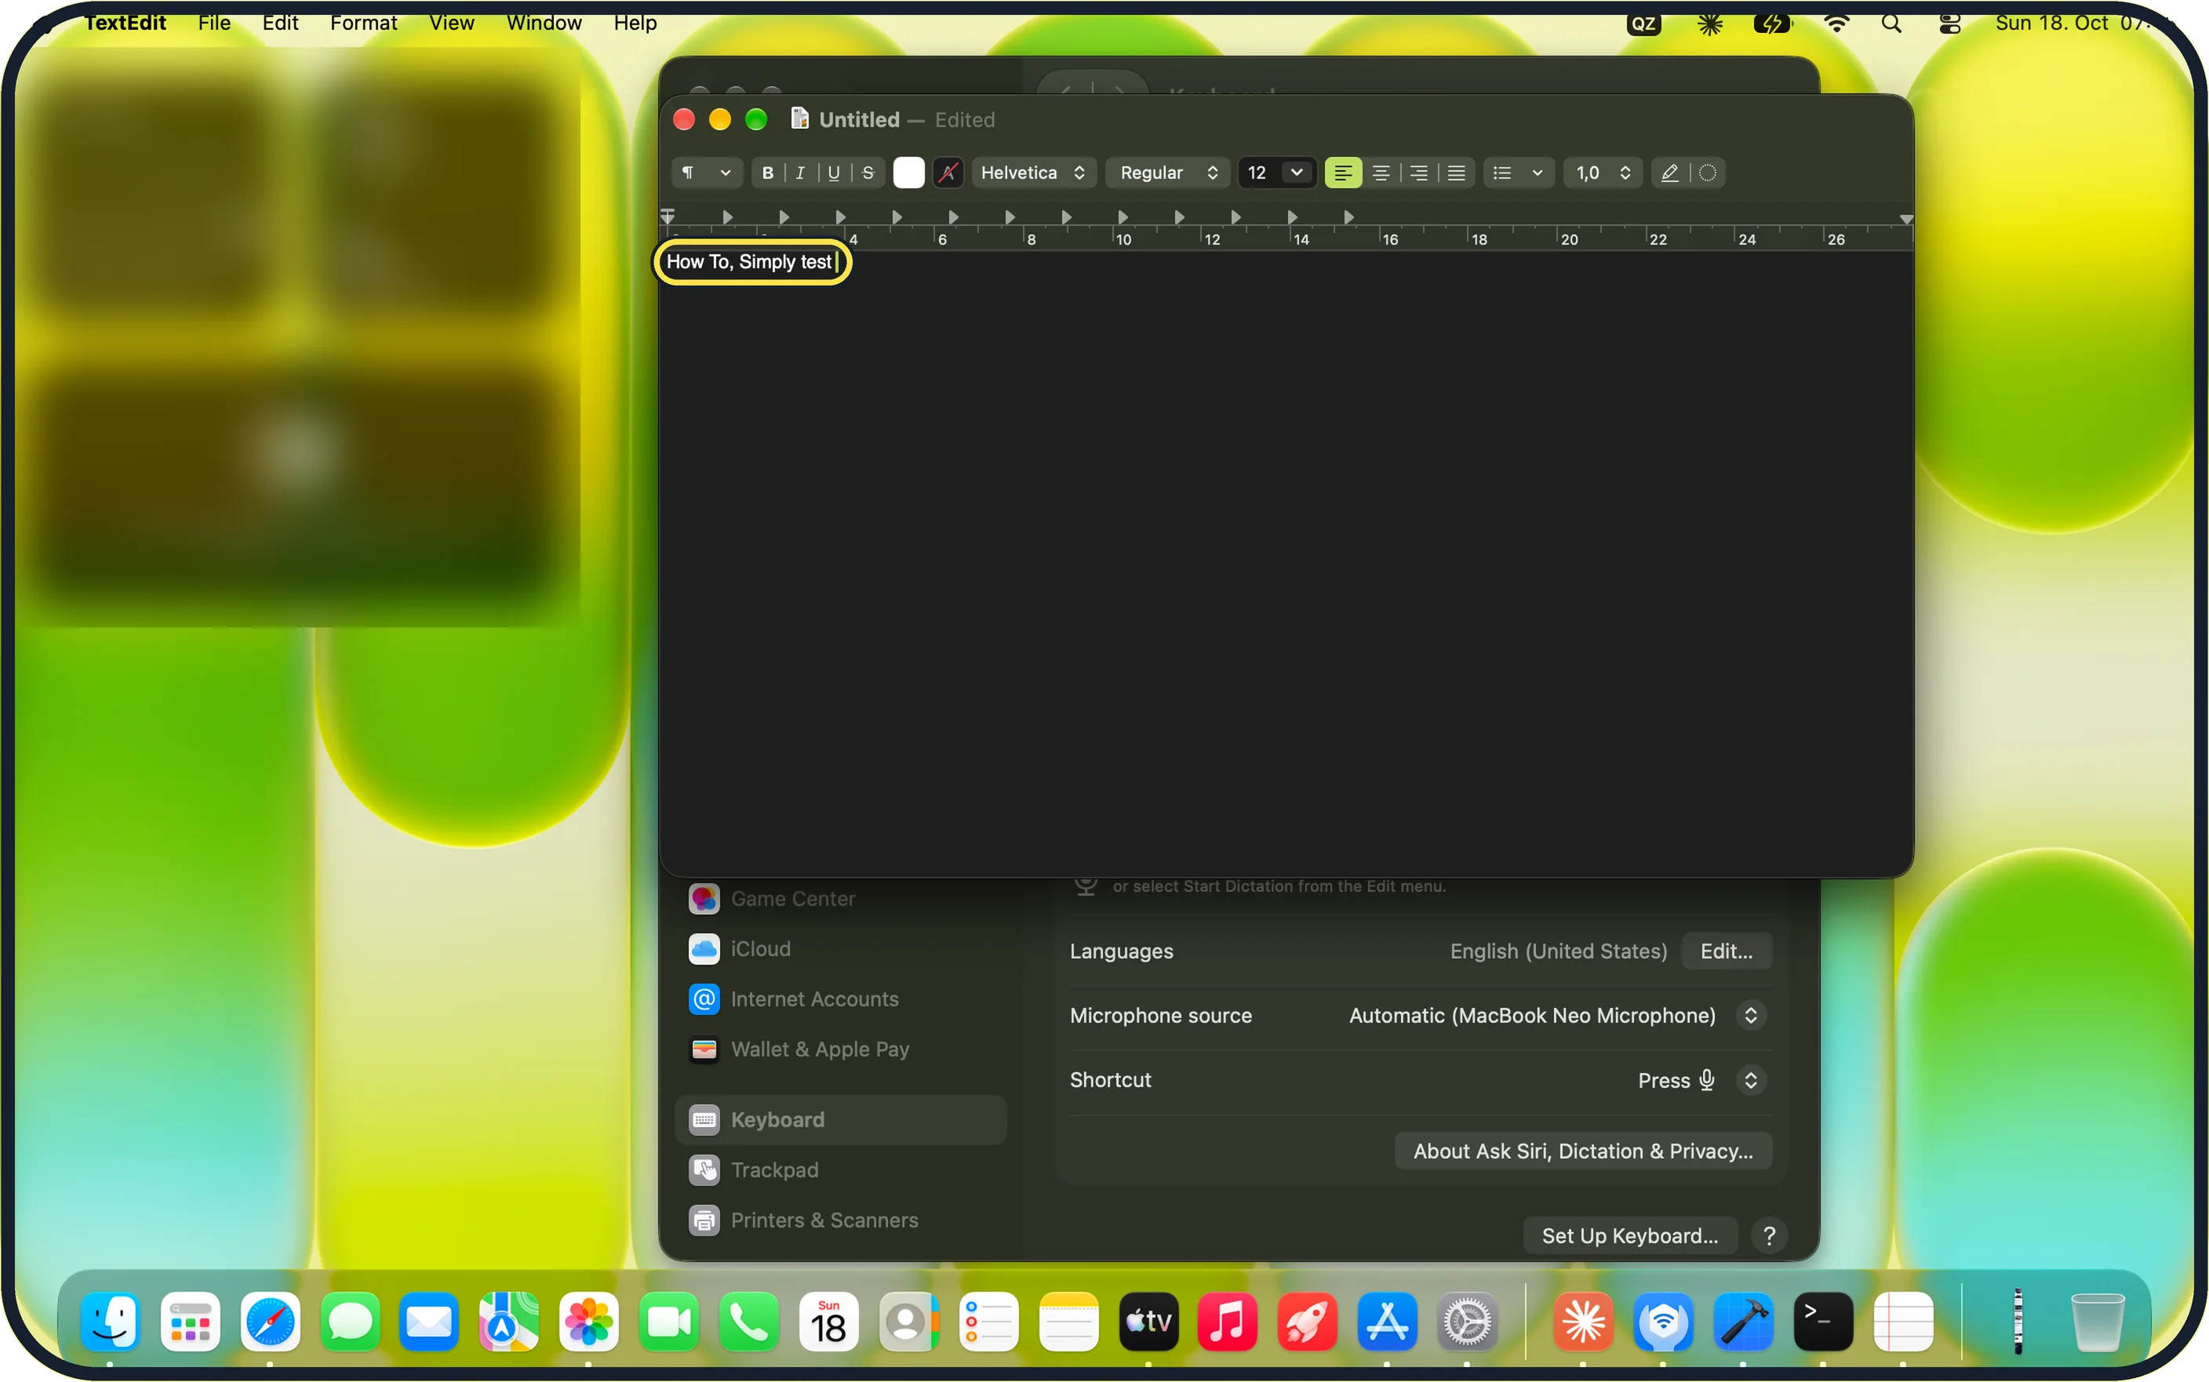
Task: Open the line spacing 1,0 dropdown
Action: point(1603,173)
